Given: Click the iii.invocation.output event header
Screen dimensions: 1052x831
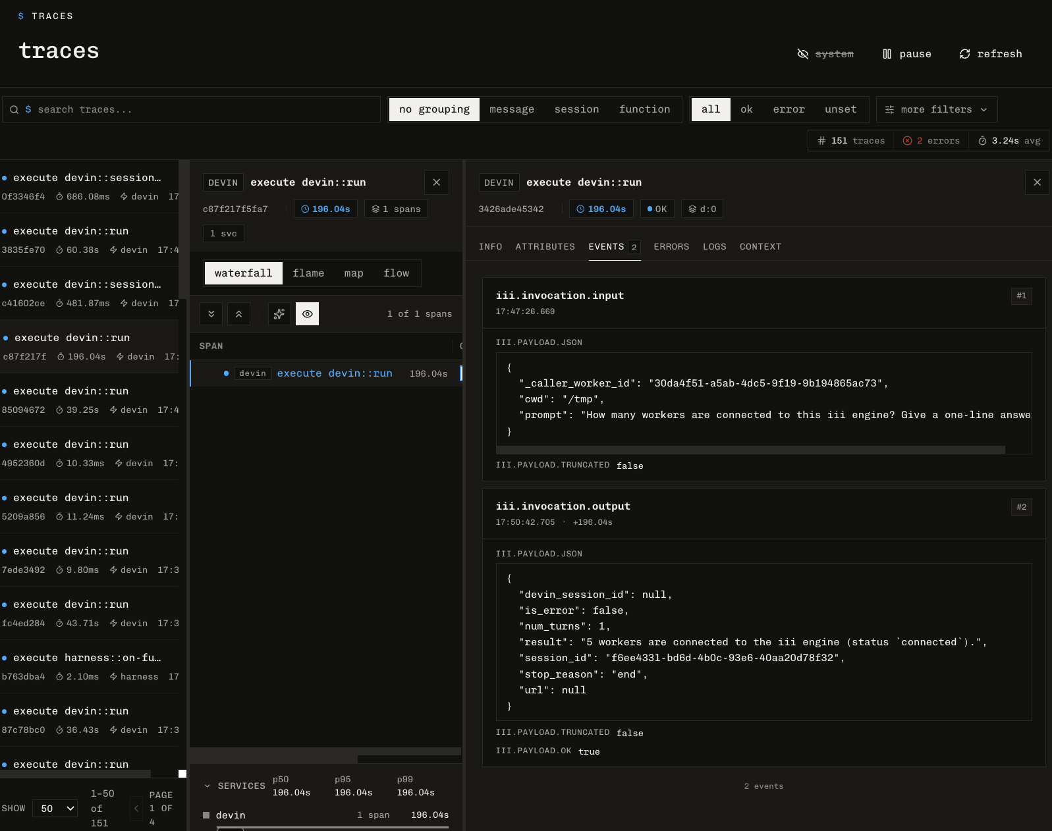Looking at the screenshot, I should click(764, 514).
